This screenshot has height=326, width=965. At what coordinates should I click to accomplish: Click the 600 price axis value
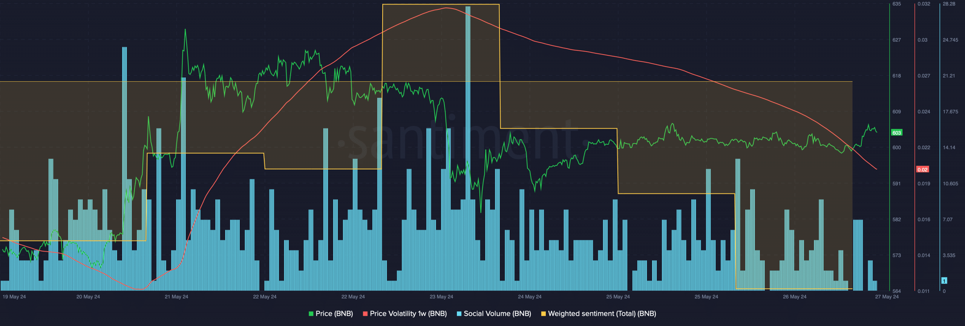(897, 148)
